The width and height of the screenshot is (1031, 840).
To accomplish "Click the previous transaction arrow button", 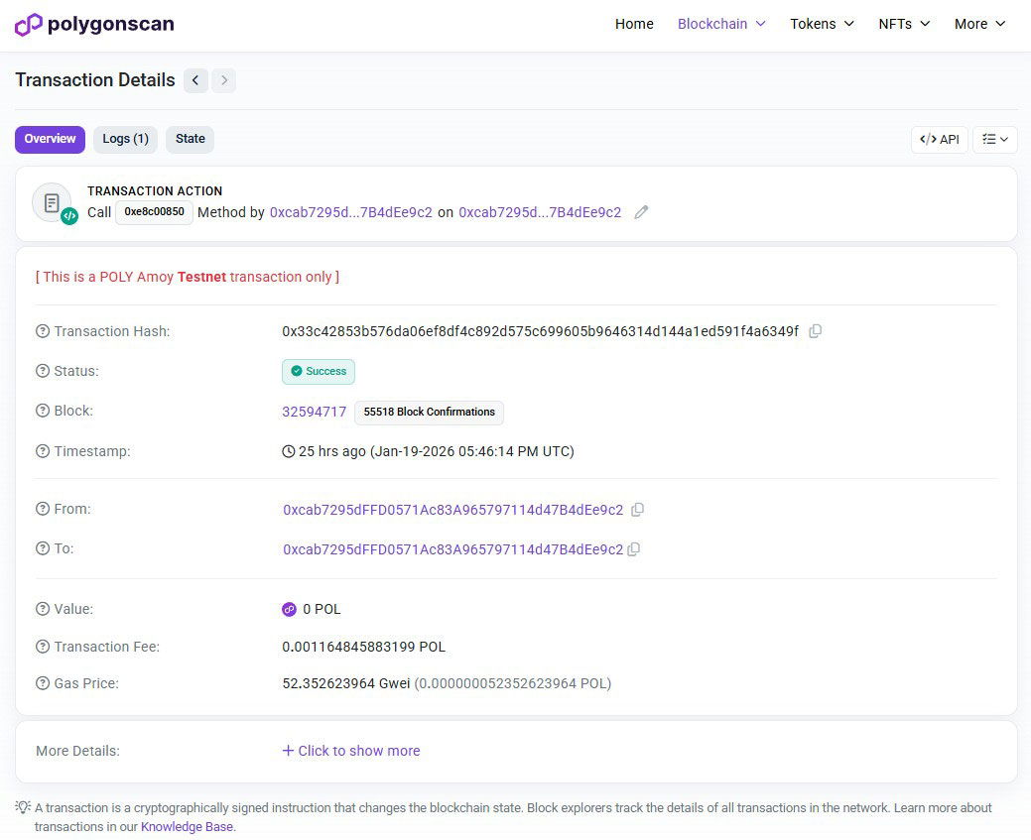I will coord(195,80).
